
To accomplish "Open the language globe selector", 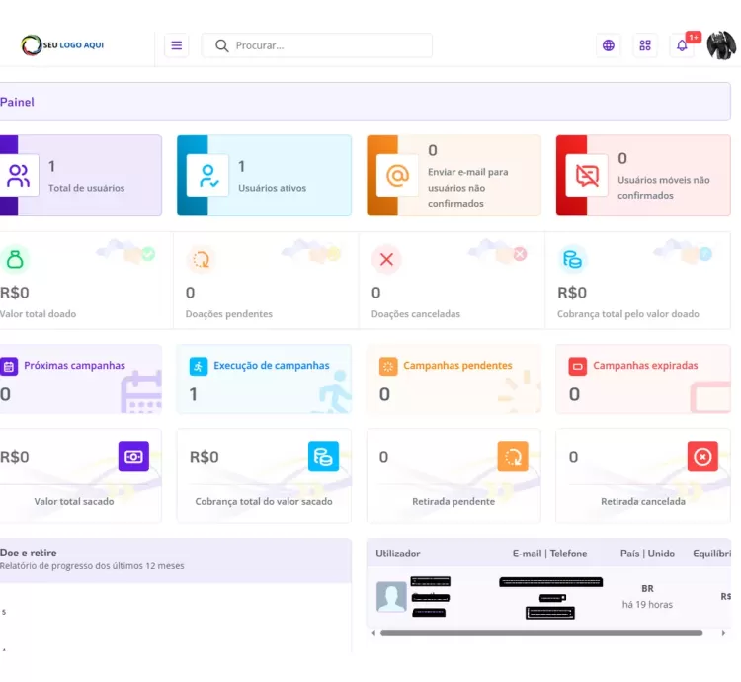I will [608, 45].
